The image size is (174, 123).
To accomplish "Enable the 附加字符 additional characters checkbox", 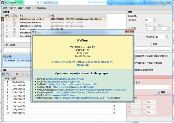I will 5,45.
